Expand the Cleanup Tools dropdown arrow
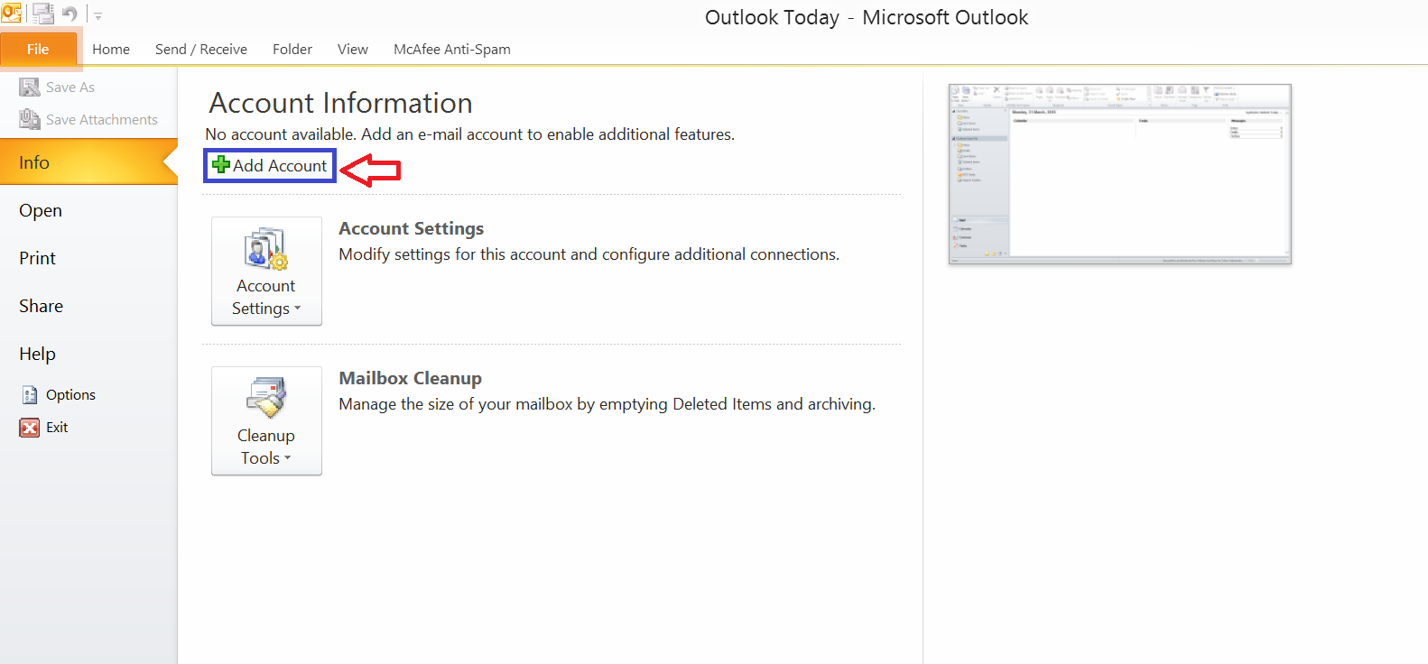1428x664 pixels. point(287,458)
